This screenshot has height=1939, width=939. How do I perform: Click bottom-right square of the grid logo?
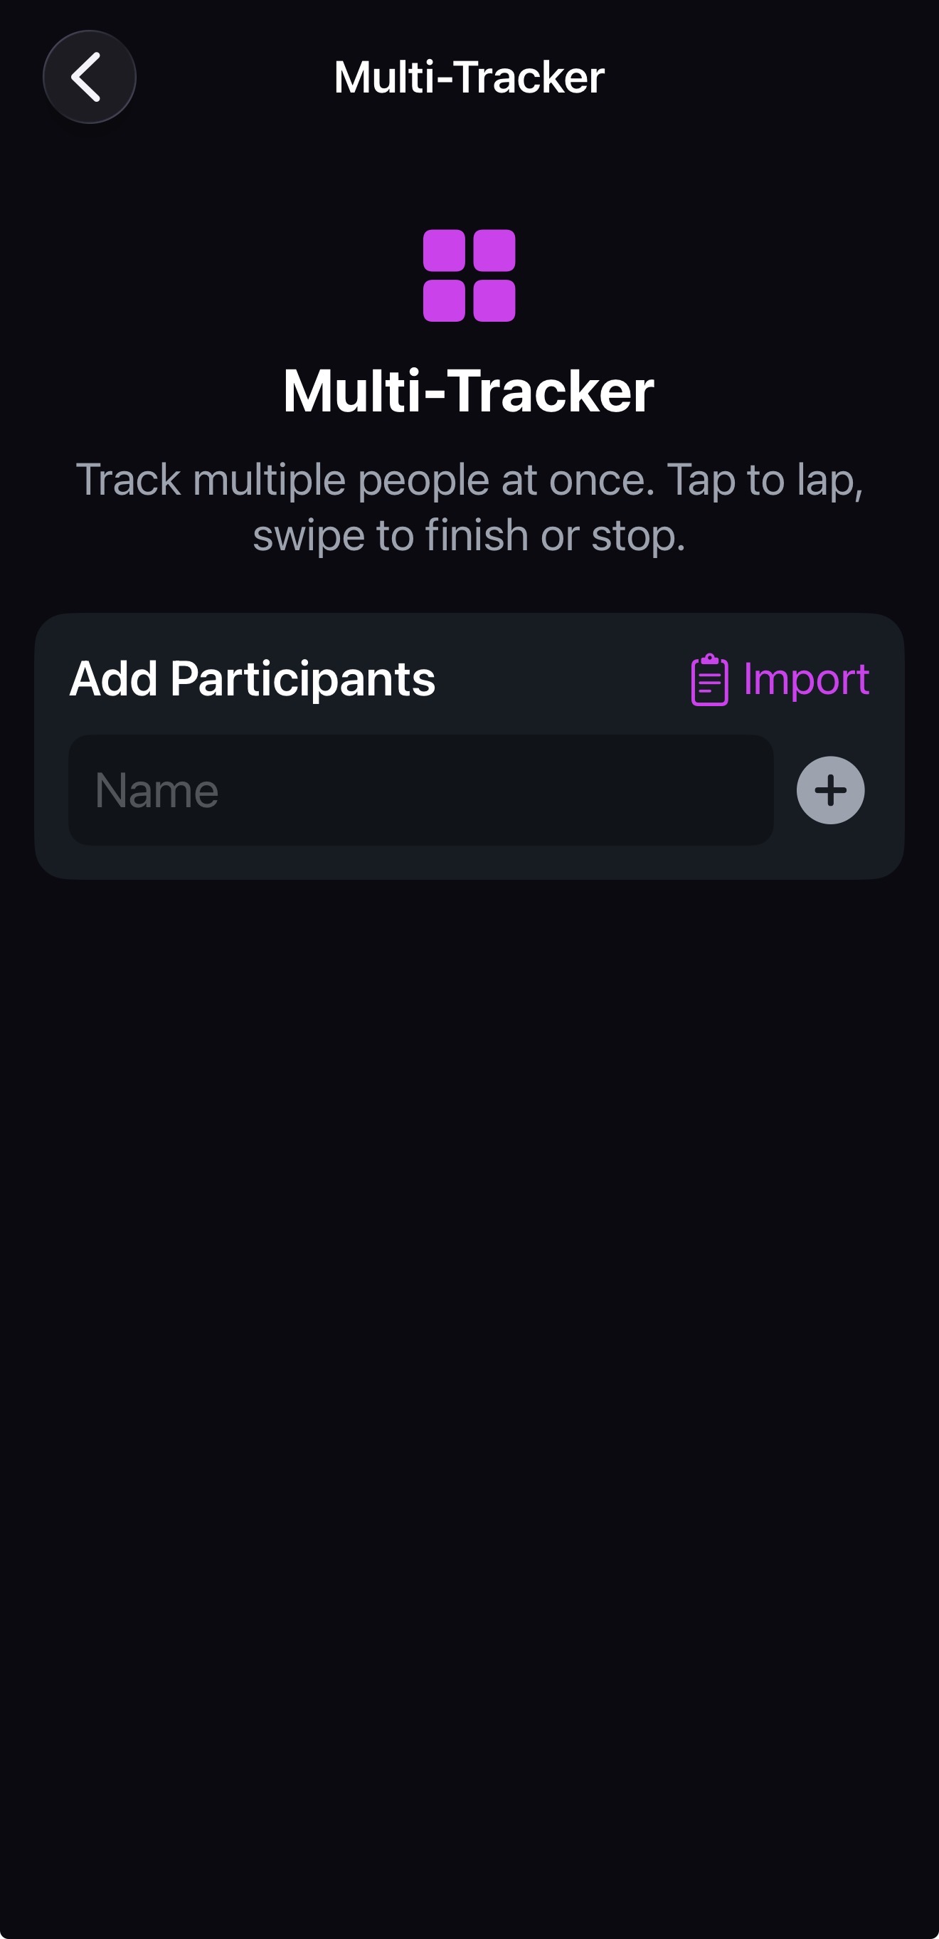[x=494, y=300]
